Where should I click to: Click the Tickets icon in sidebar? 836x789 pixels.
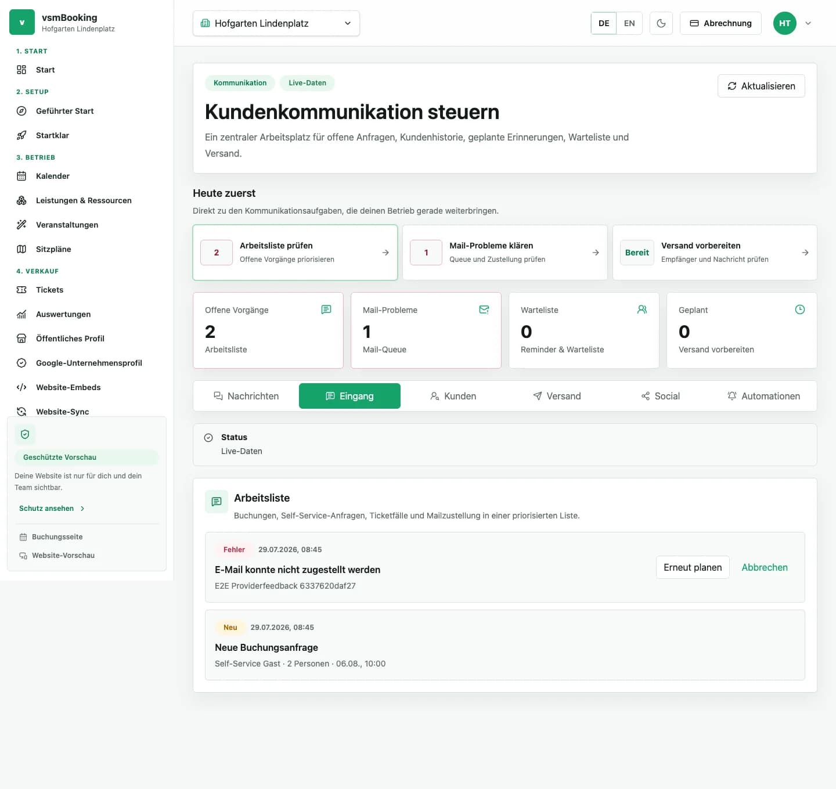click(21, 290)
